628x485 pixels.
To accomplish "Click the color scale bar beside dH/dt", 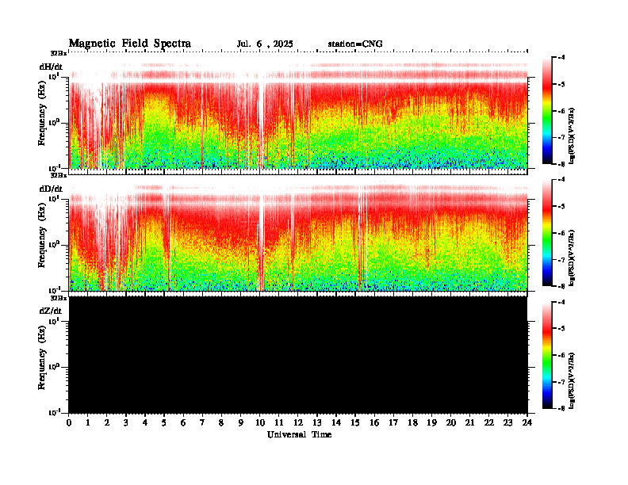I will [x=547, y=110].
